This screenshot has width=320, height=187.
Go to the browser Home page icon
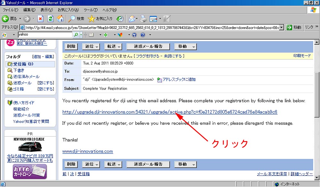[60, 19]
